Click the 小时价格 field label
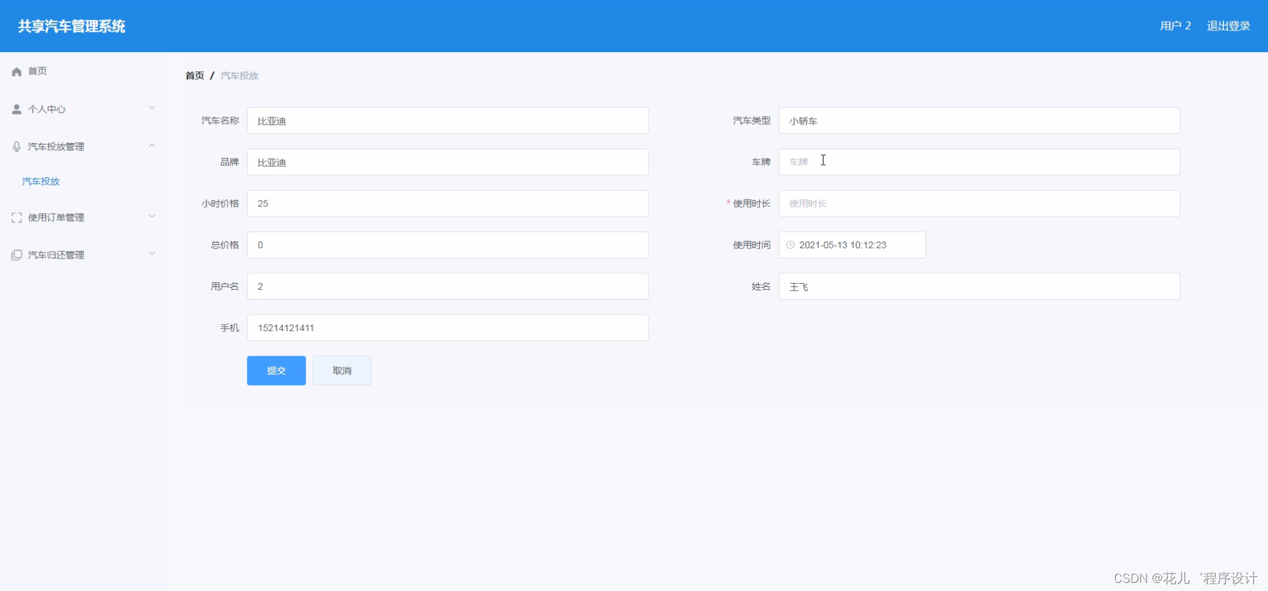The width and height of the screenshot is (1268, 591). 220,204
